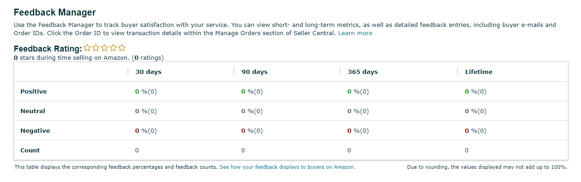Click the 30 days count value
The height and width of the screenshot is (182, 581).
point(137,150)
